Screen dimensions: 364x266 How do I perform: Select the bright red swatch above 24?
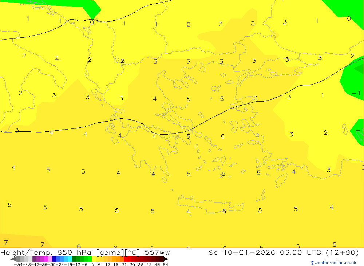126,259
